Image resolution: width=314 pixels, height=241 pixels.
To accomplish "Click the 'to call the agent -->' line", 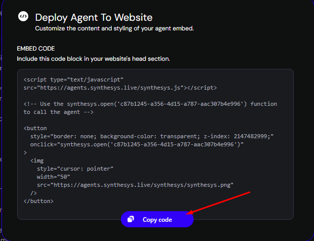I will pos(59,112).
